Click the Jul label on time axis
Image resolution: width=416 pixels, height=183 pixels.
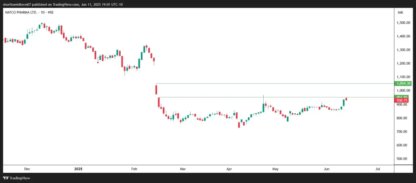tap(378, 169)
